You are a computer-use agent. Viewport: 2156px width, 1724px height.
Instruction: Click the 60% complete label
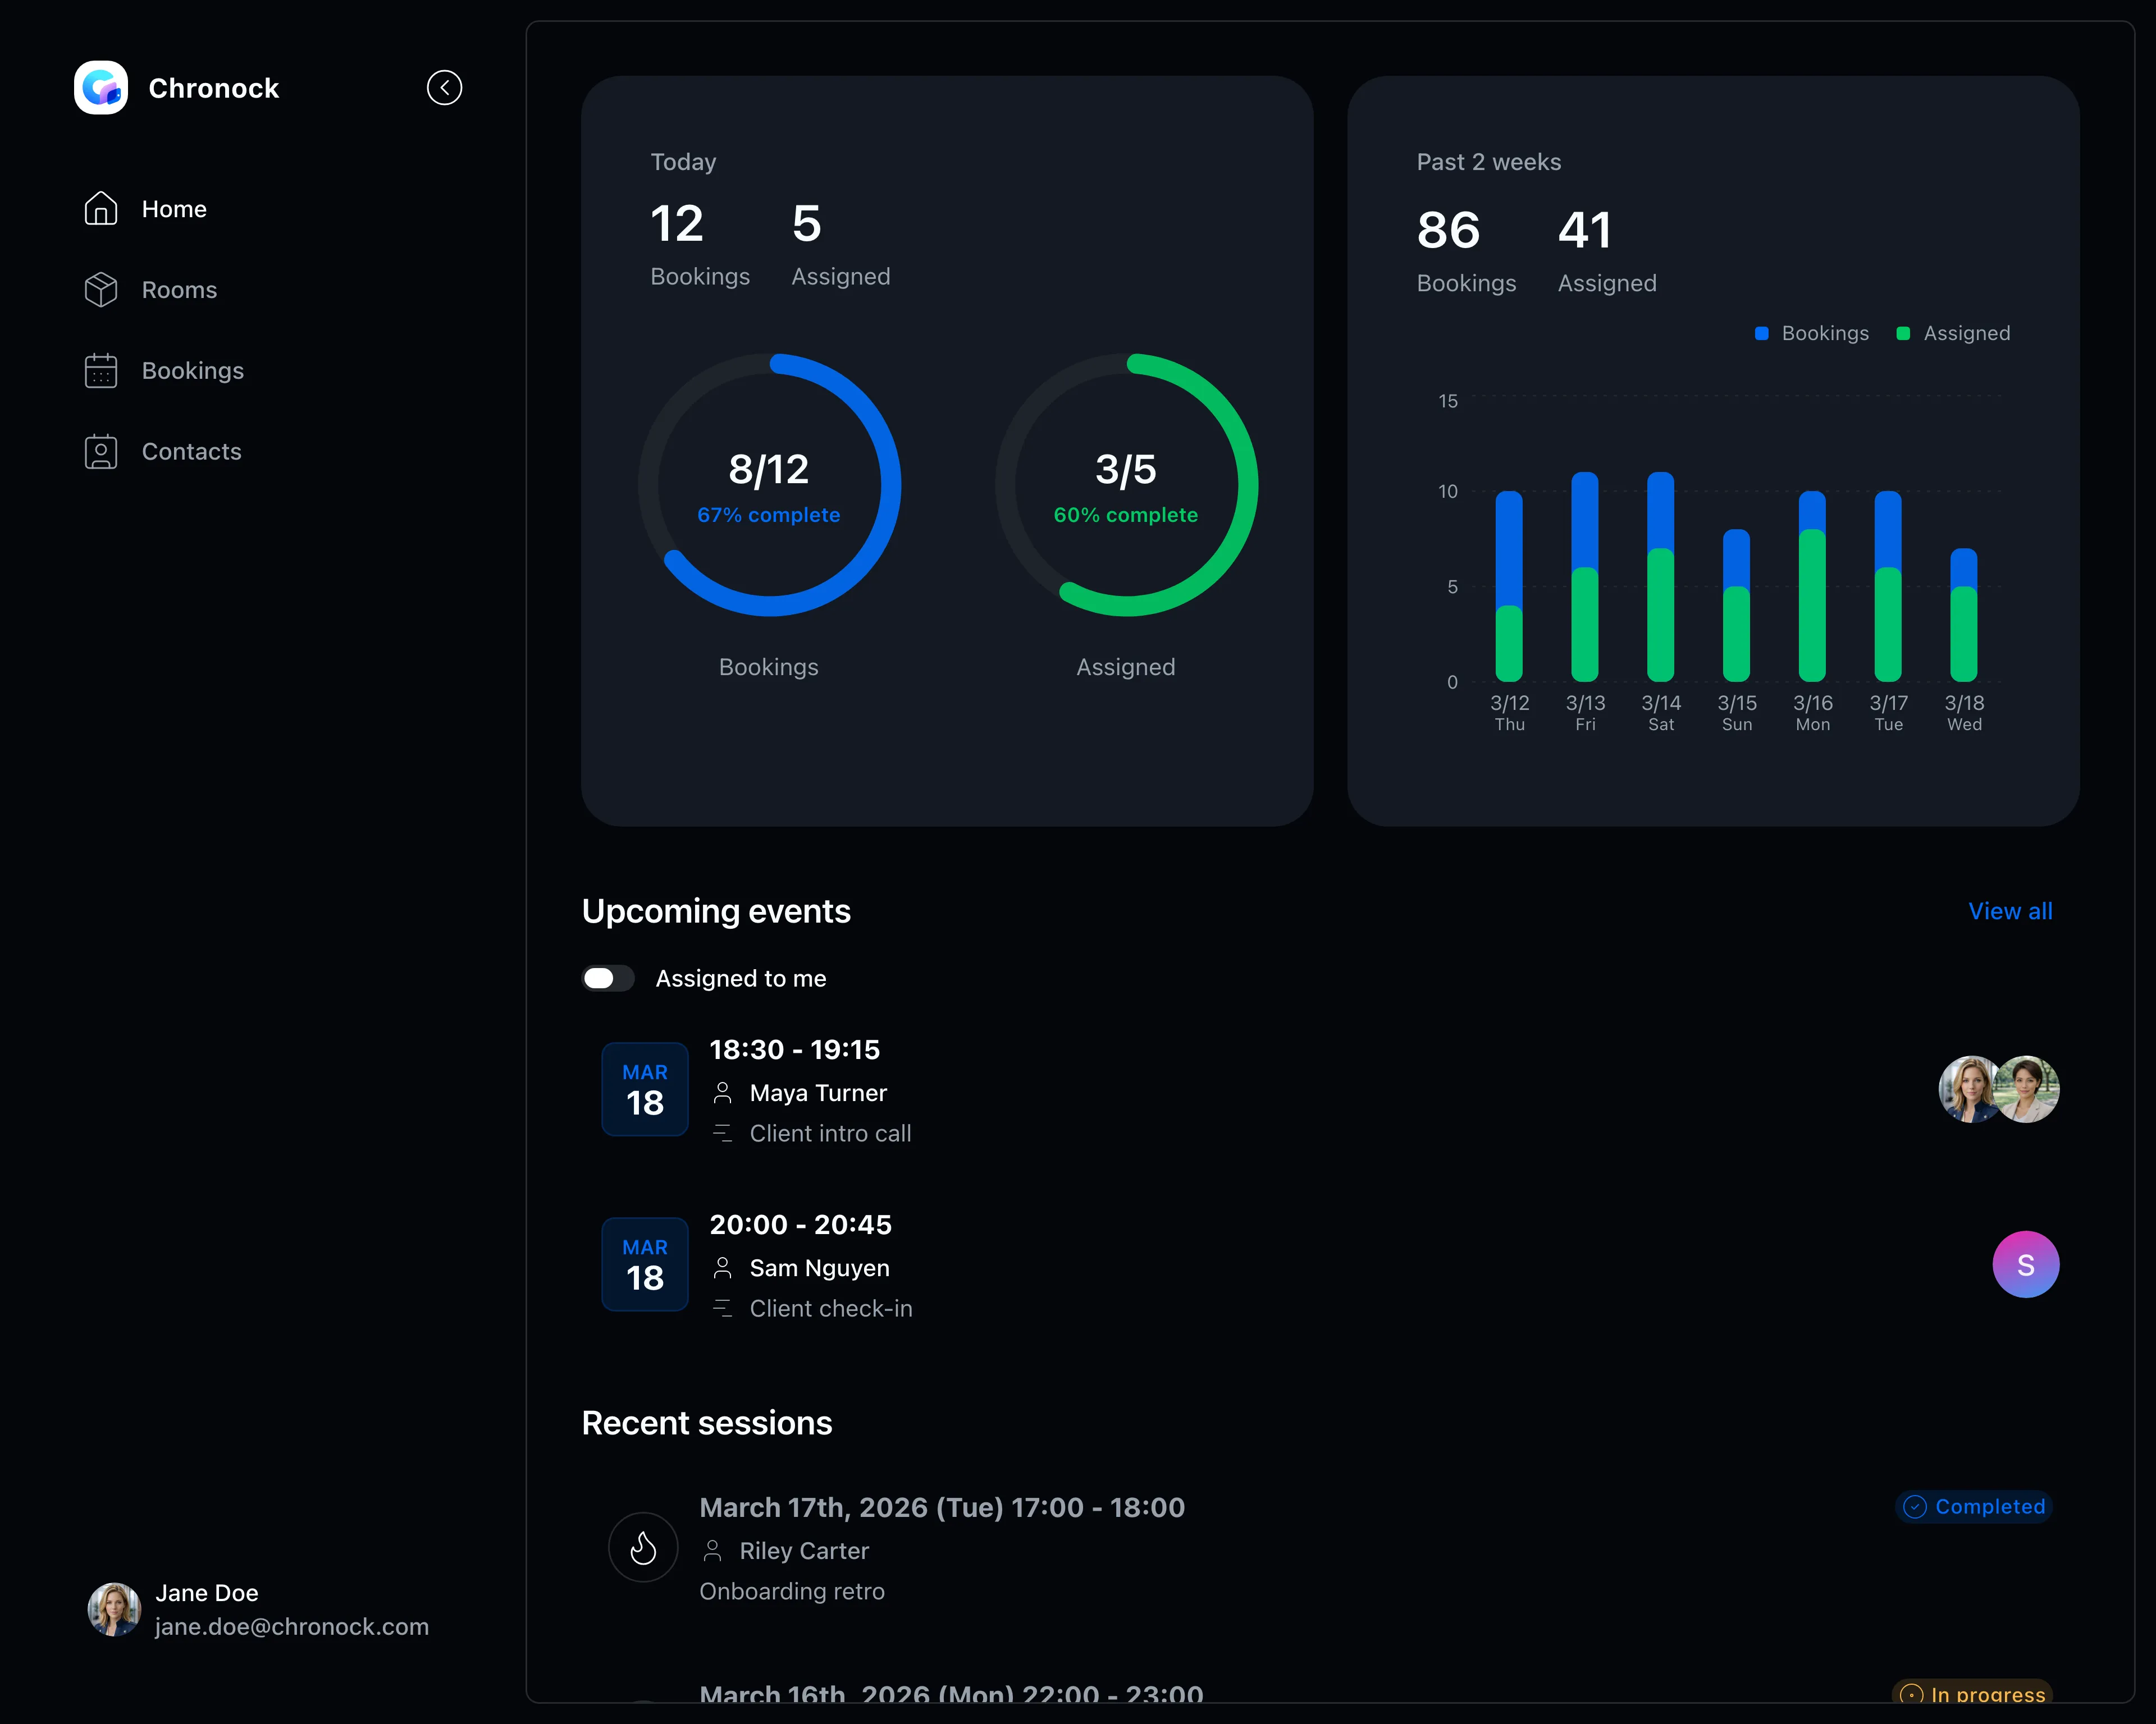point(1126,515)
